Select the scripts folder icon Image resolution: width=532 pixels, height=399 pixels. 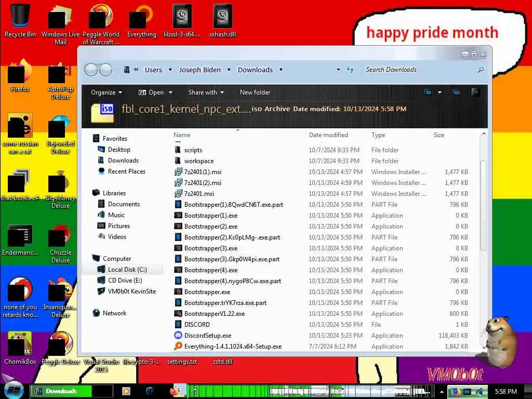click(x=178, y=150)
